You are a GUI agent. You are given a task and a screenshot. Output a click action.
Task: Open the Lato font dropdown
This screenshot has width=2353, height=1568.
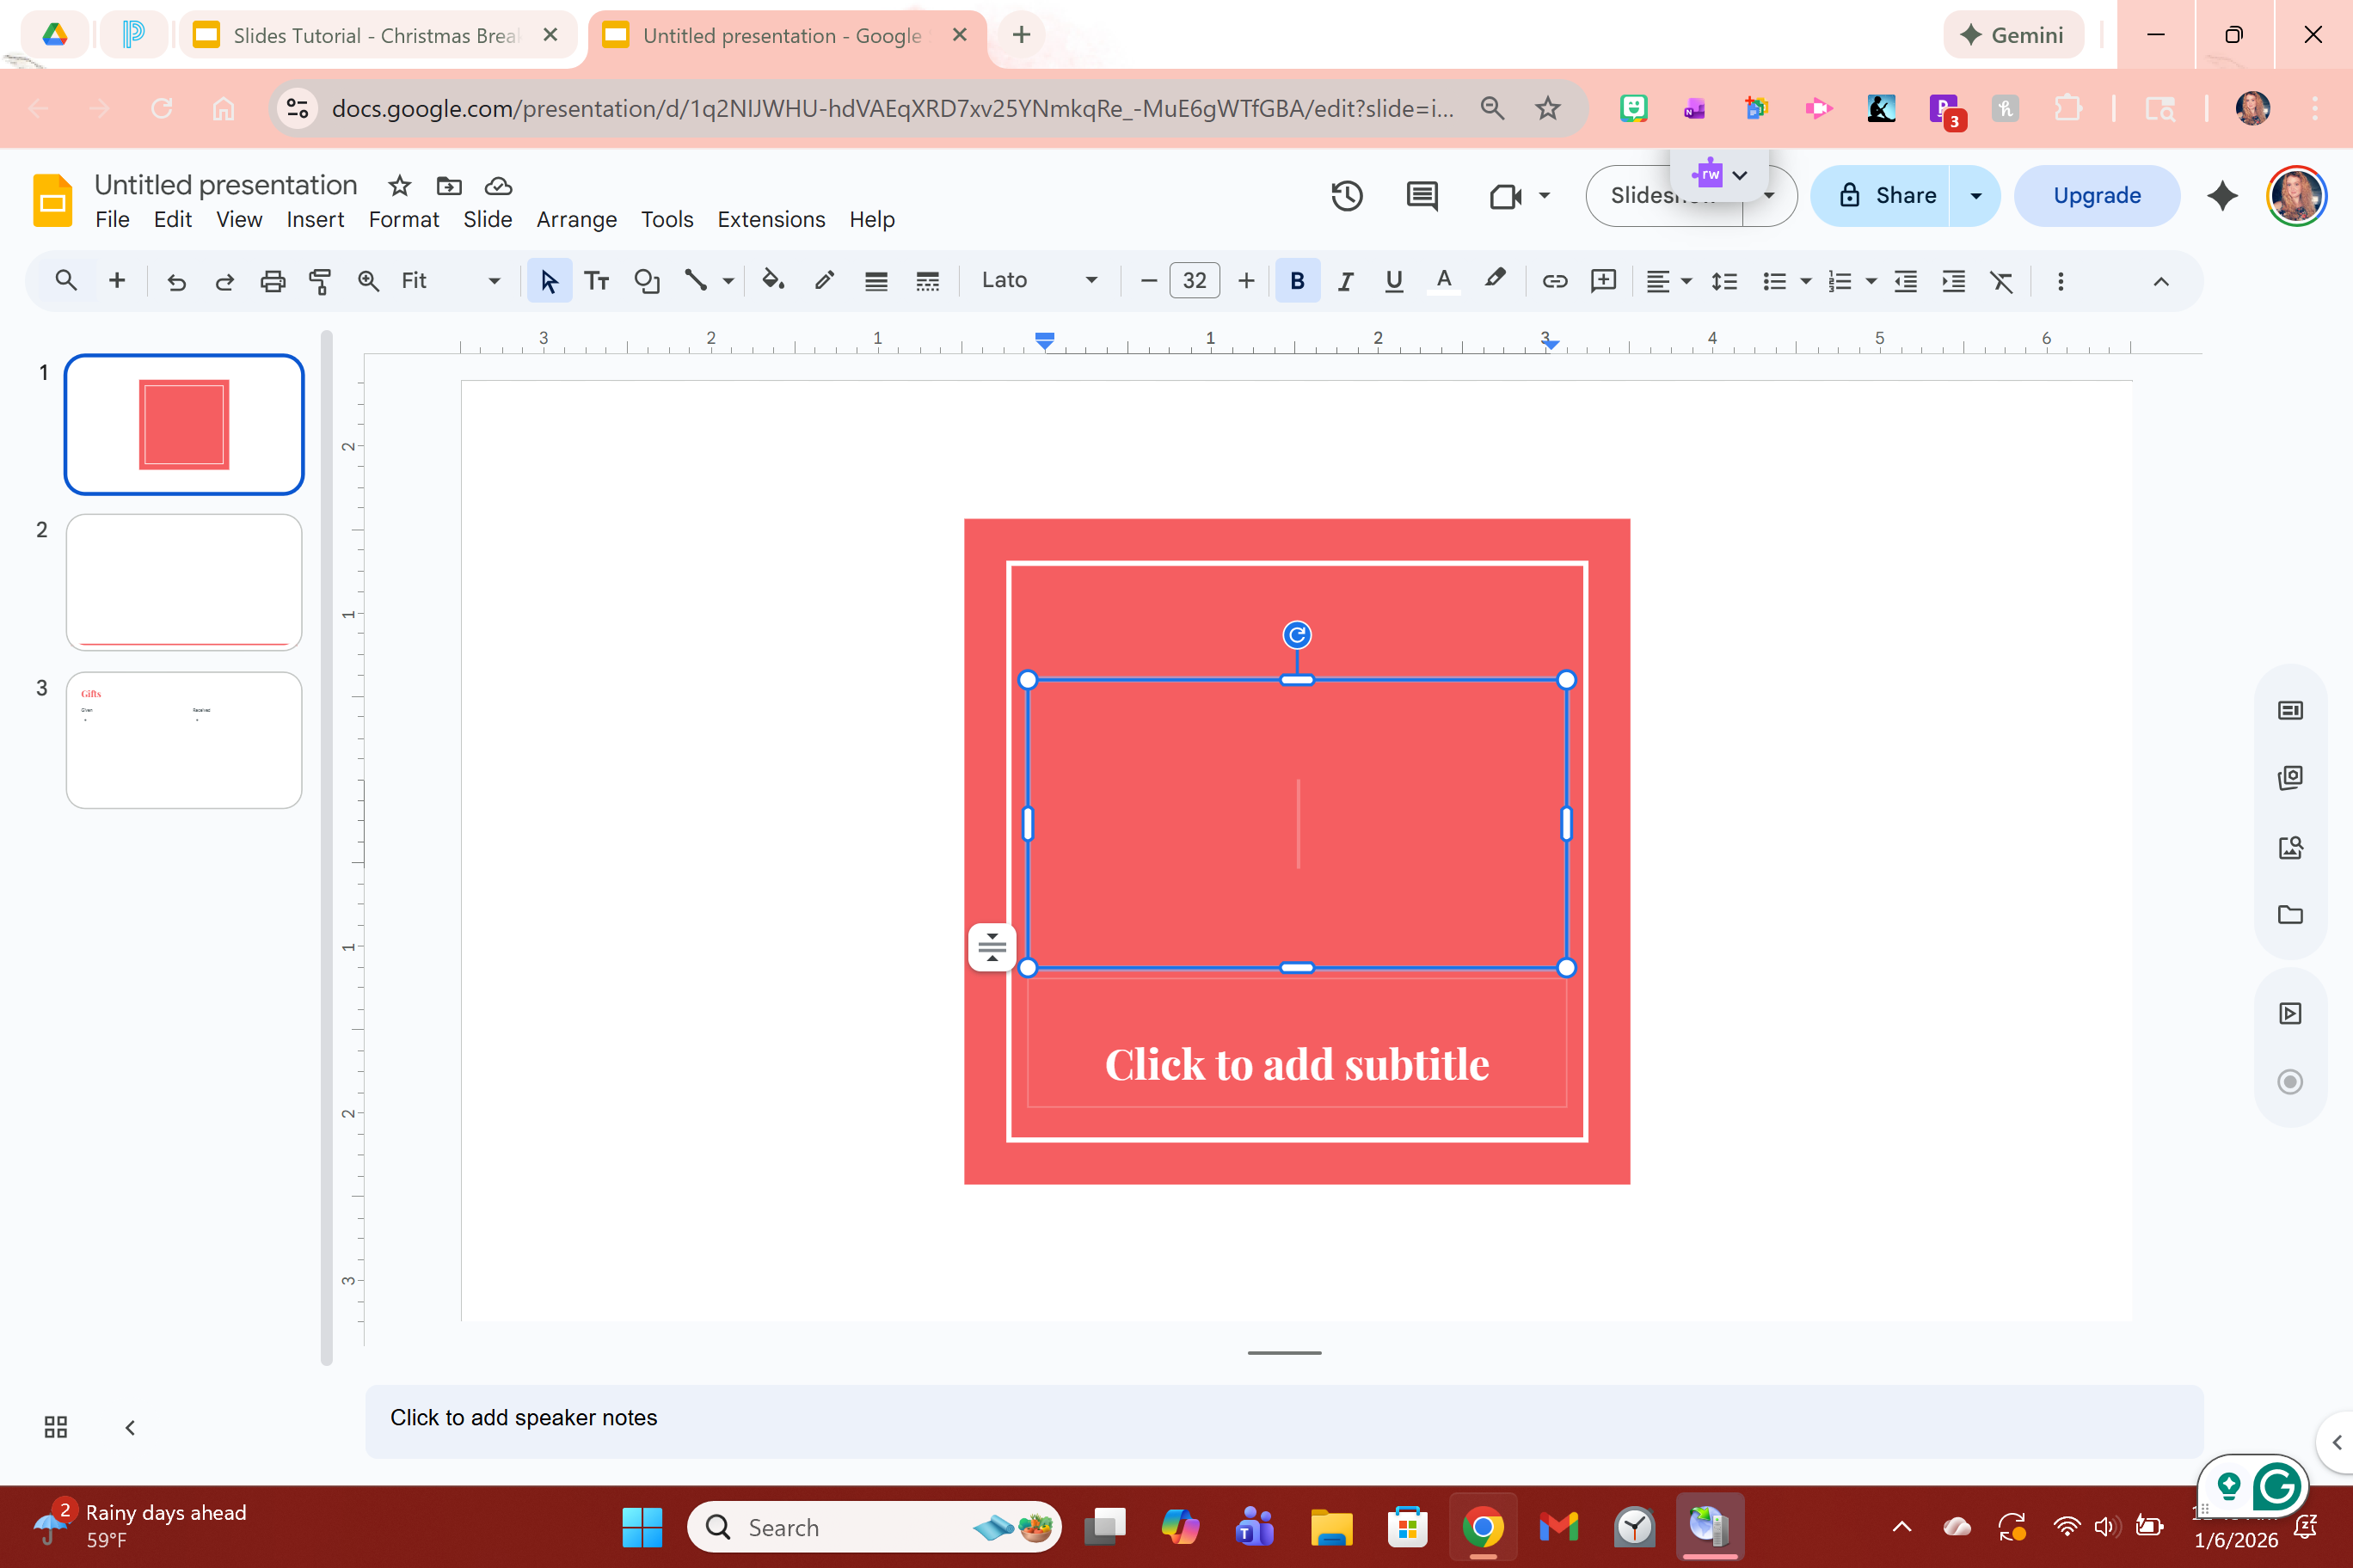[1038, 281]
